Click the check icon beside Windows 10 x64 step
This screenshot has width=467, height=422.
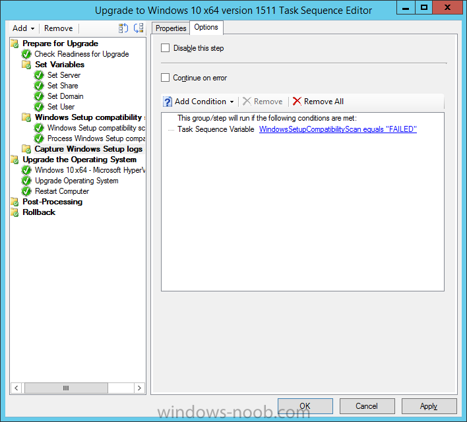pyautogui.click(x=26, y=170)
